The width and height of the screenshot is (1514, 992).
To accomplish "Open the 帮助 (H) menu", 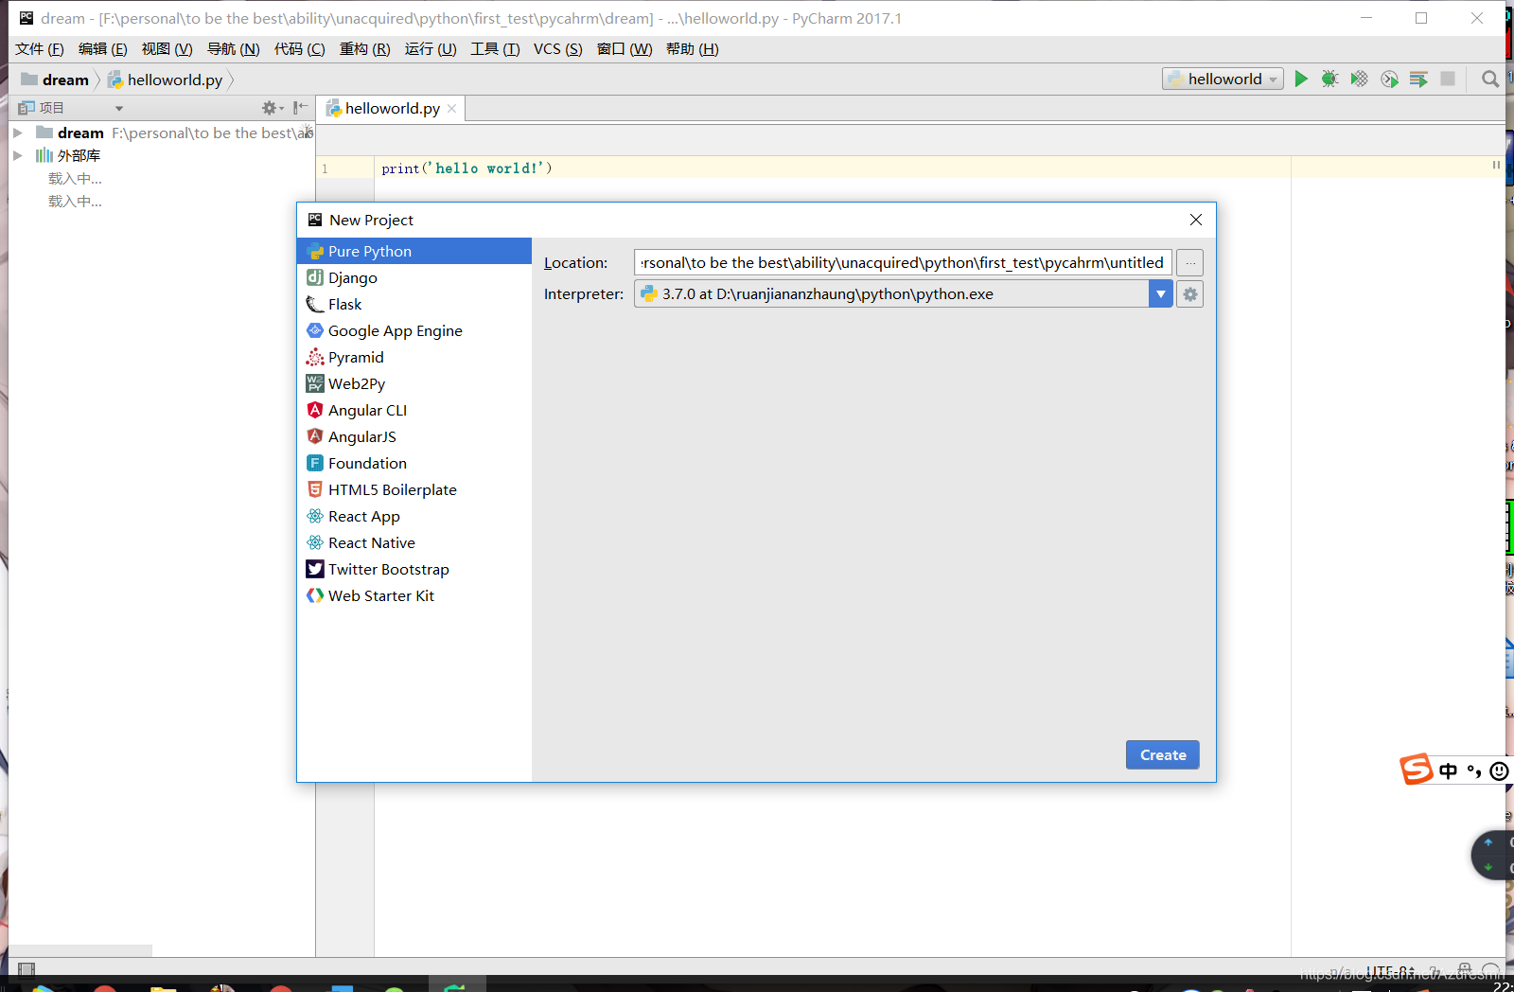I will (692, 49).
